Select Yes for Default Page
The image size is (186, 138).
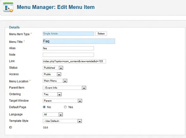coord(65,107)
